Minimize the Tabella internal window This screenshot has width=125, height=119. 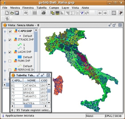pos(38,75)
